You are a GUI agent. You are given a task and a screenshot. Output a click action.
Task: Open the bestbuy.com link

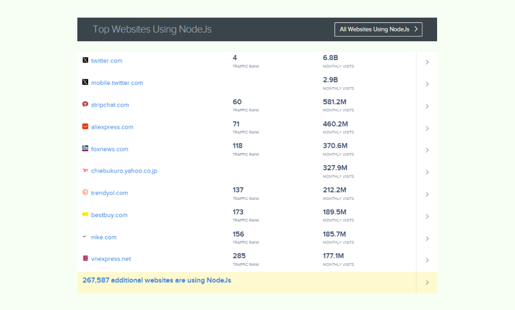[x=109, y=215]
